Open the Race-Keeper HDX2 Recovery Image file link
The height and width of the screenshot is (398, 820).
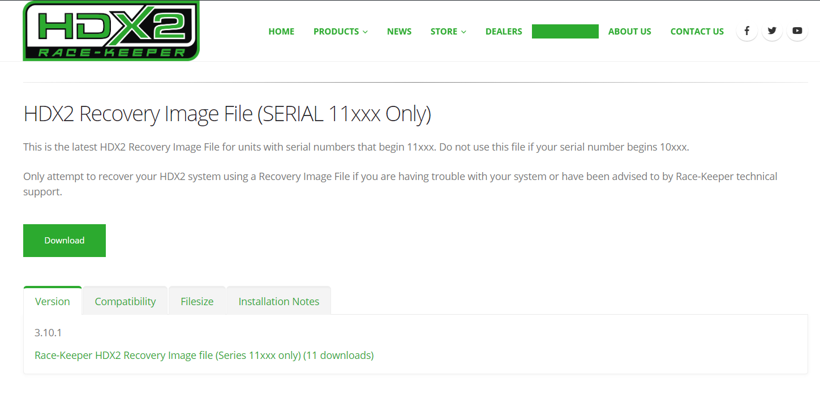204,356
